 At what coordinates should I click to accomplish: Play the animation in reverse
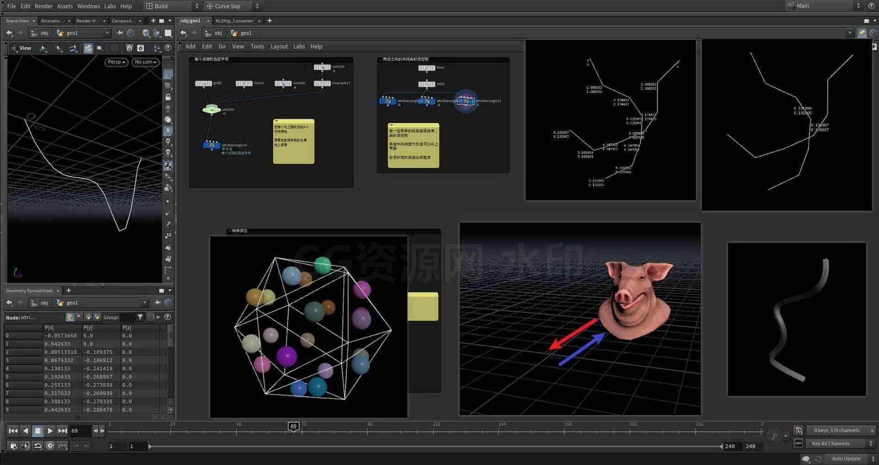[x=25, y=431]
